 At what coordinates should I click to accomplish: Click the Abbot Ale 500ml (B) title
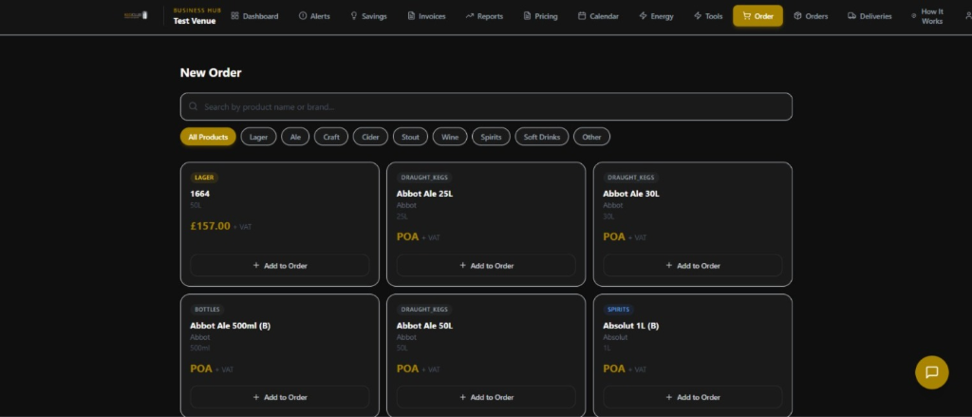point(230,325)
